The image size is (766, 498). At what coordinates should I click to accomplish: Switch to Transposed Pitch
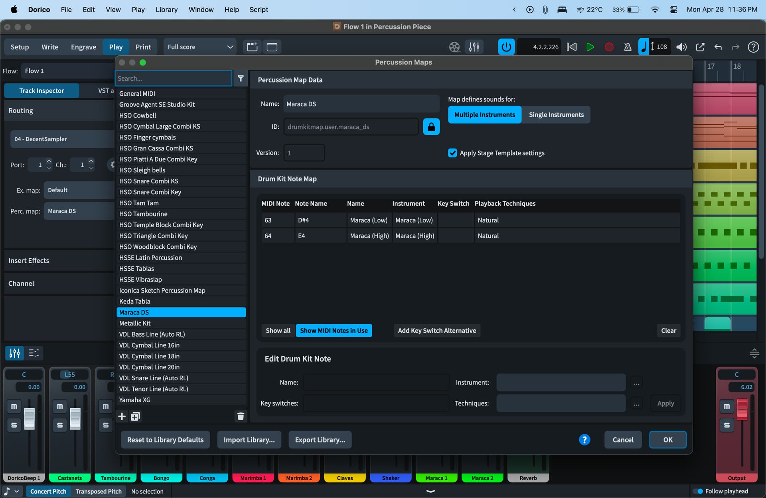[99, 491]
